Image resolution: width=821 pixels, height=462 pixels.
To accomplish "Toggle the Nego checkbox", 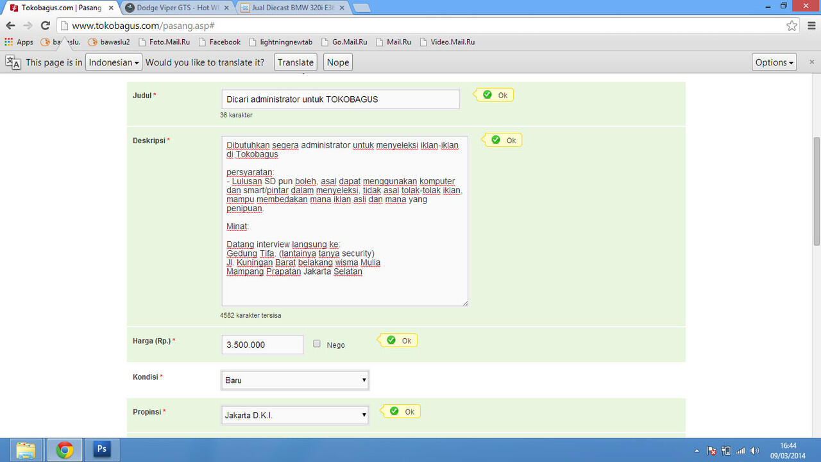I will 317,344.
